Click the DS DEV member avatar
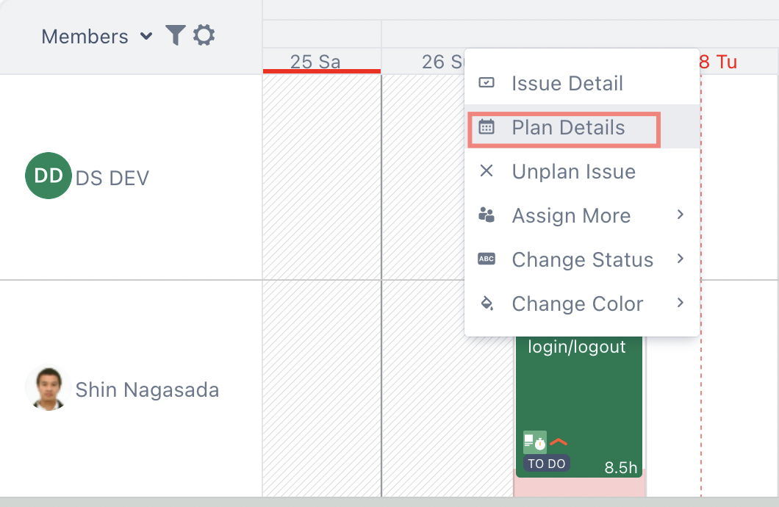The height and width of the screenshot is (507, 779). click(48, 176)
